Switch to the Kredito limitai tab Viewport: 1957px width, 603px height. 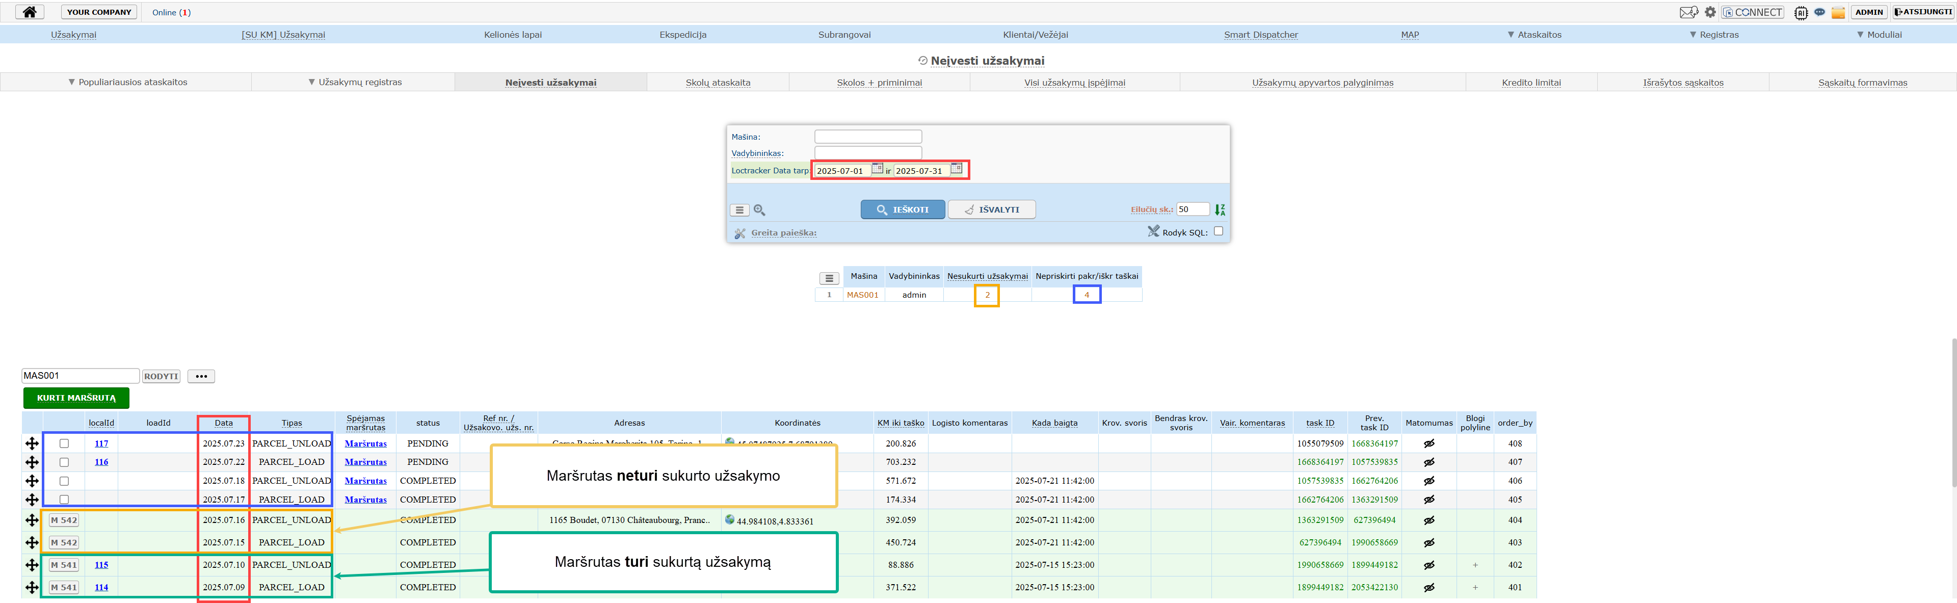1531,83
